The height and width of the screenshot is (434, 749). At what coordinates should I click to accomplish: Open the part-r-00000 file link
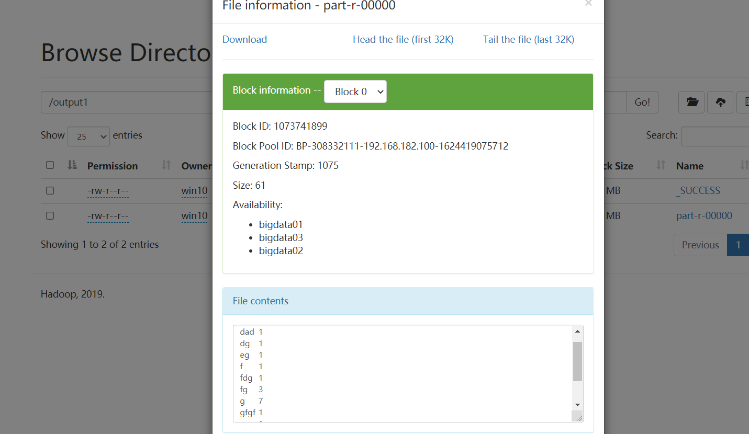click(x=704, y=216)
